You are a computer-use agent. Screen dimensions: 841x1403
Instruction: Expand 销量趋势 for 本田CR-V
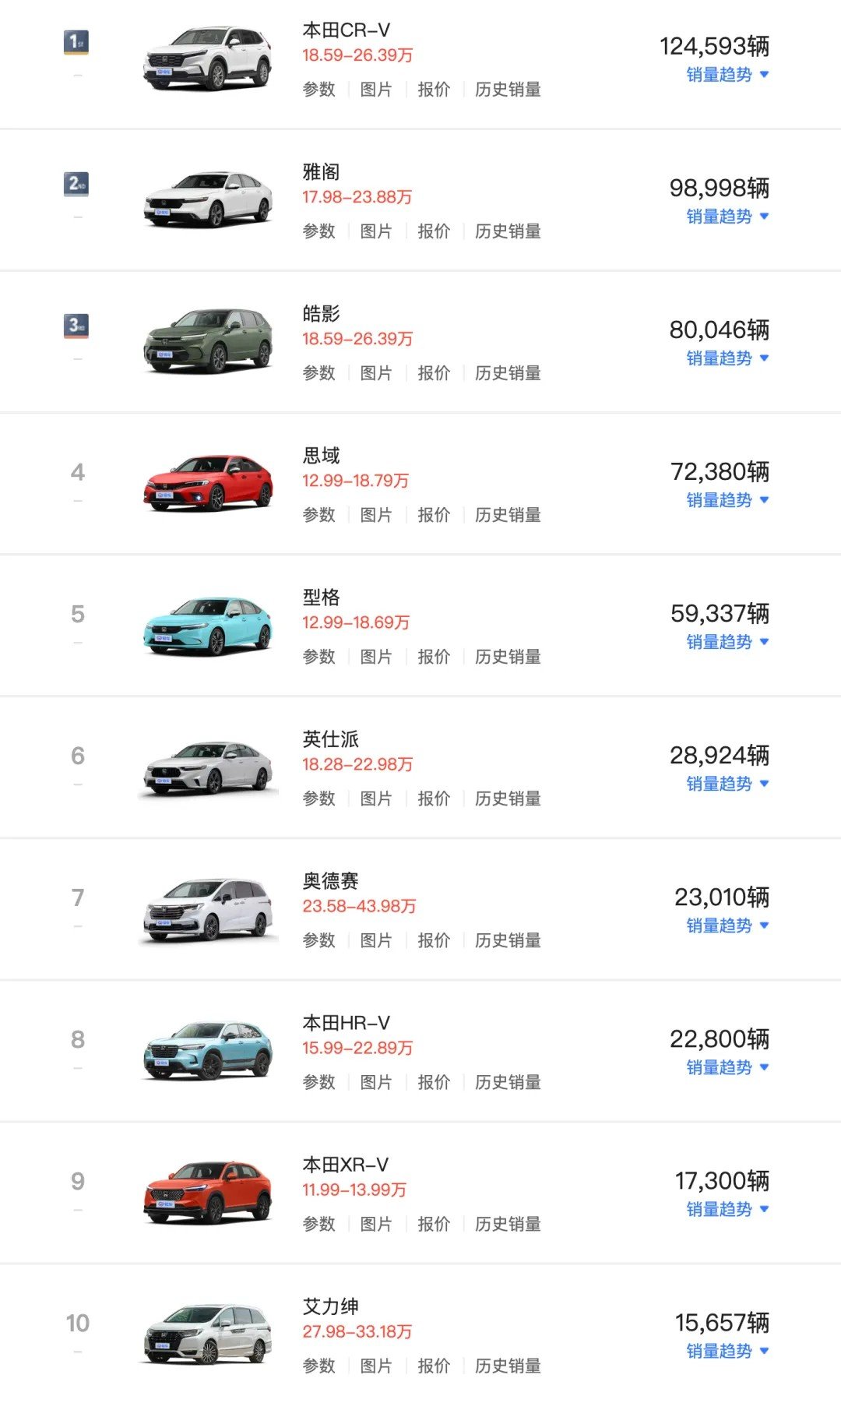pos(727,75)
